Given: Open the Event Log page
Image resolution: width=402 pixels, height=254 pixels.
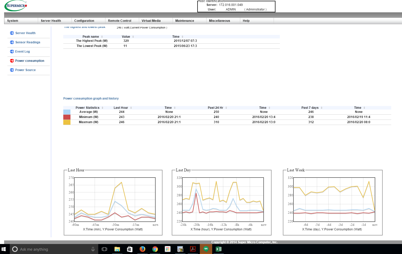Looking at the screenshot, I should click(23, 52).
